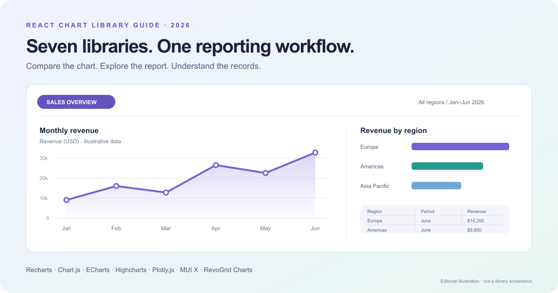
Task: Click the Revenue column header in the table
Action: [477, 212]
